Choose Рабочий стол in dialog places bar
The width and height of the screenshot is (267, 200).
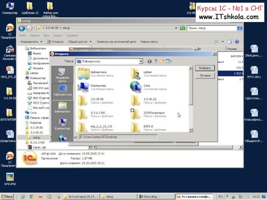(62, 91)
